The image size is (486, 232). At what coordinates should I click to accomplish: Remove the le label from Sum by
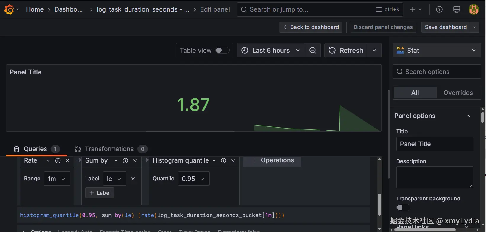coord(133,179)
